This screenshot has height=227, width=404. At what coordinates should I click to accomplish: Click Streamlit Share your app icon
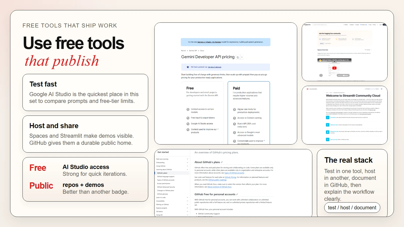tap(327, 139)
